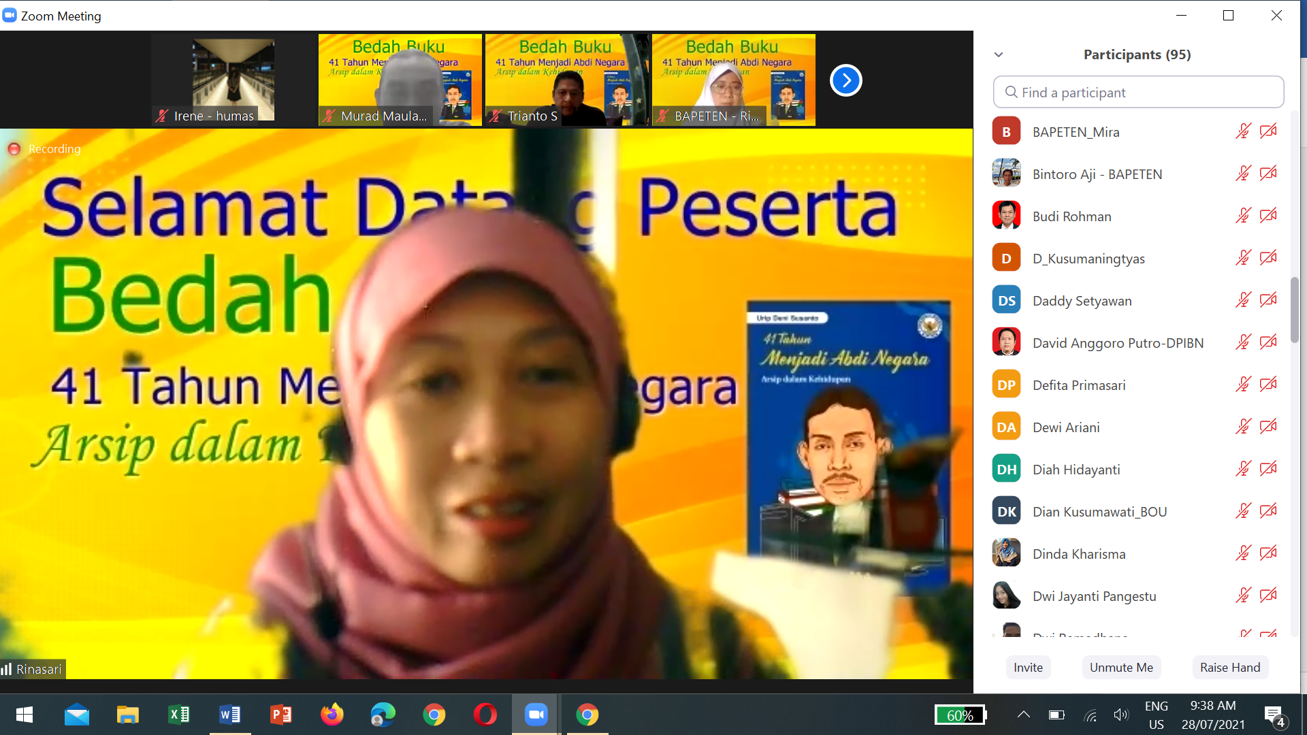Click the signal strength icon beside Rinasari

pos(7,670)
